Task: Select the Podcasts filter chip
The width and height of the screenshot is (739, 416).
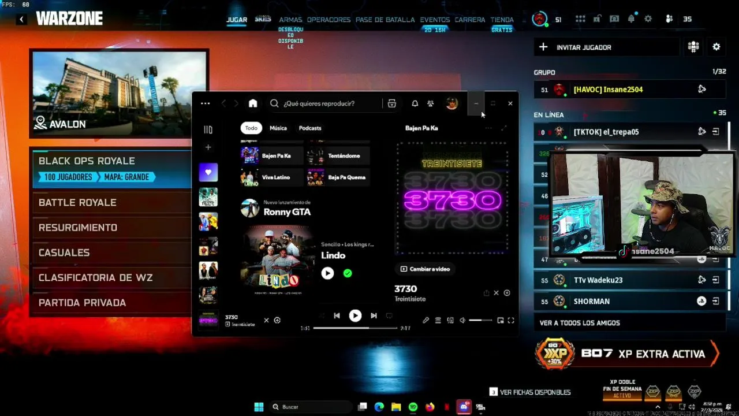Action: tap(310, 128)
